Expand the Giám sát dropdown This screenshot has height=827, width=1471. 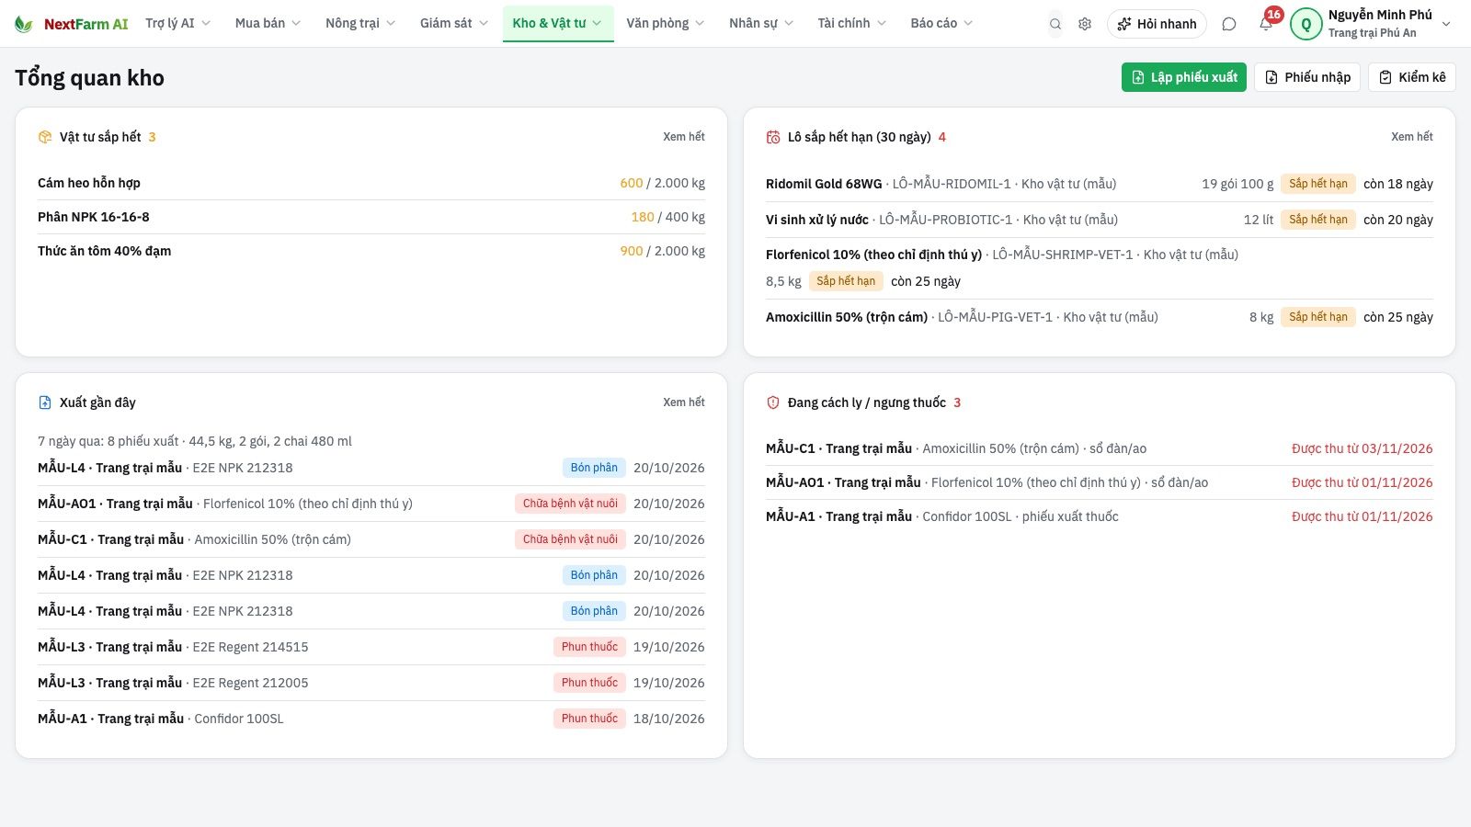454,23
